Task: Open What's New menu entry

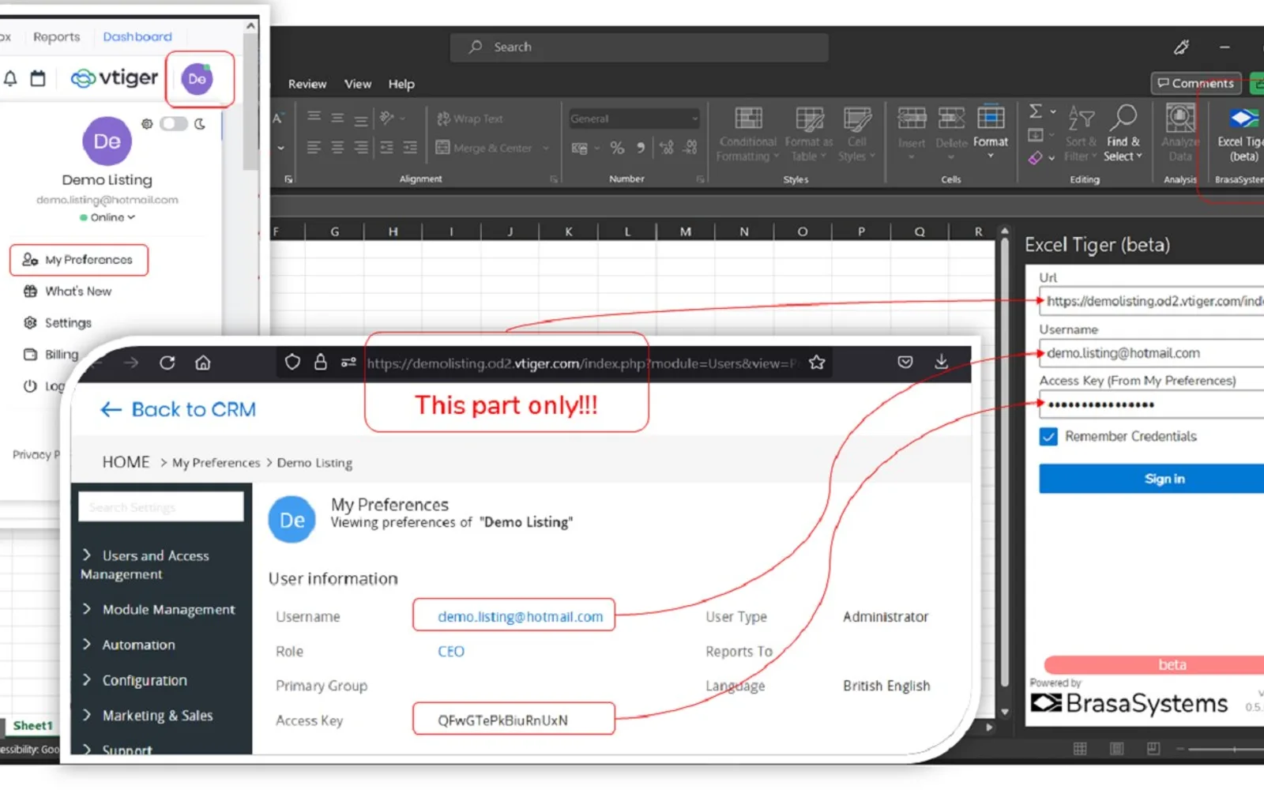Action: 68,292
